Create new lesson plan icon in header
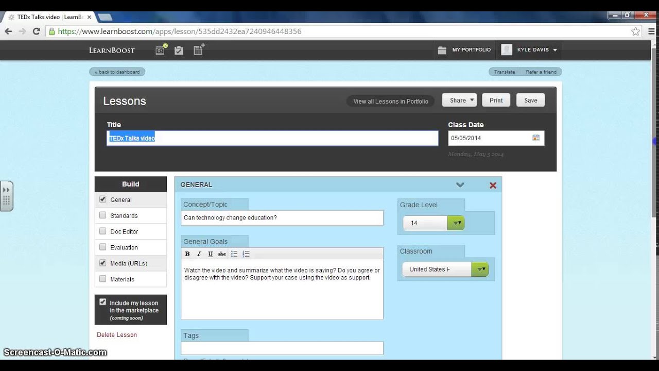 click(x=199, y=49)
